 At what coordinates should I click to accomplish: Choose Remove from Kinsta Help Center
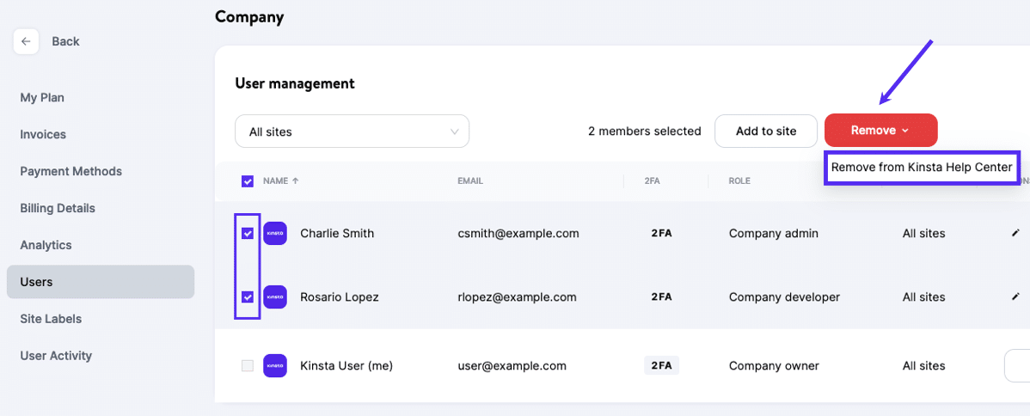(921, 168)
